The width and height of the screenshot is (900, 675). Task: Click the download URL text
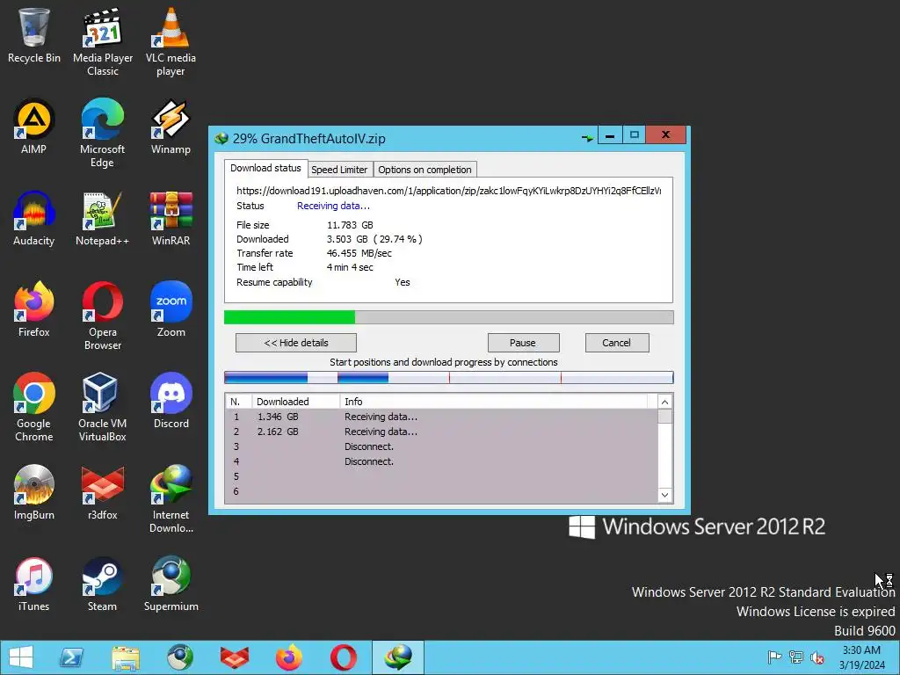point(449,191)
